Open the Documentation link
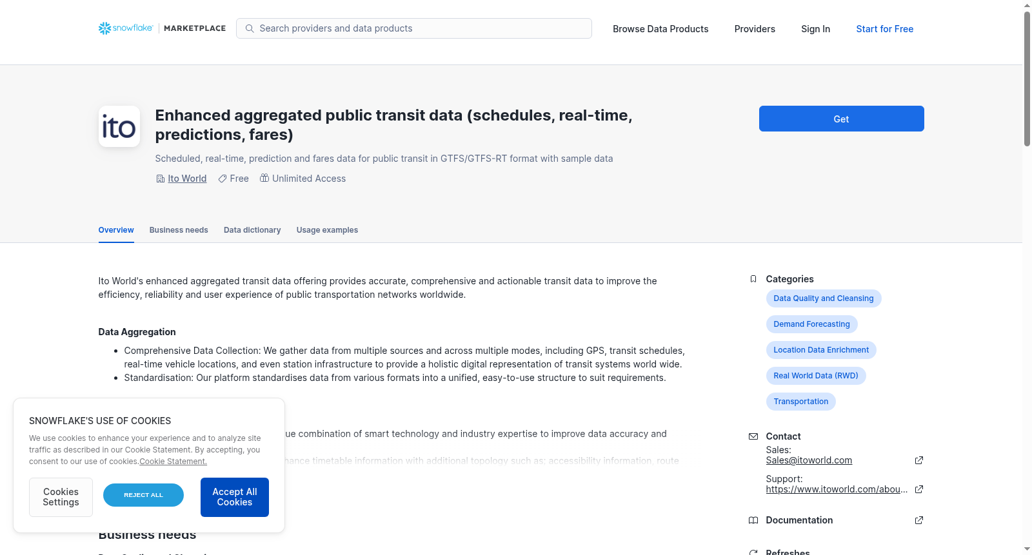The height and width of the screenshot is (555, 1032). pos(799,520)
